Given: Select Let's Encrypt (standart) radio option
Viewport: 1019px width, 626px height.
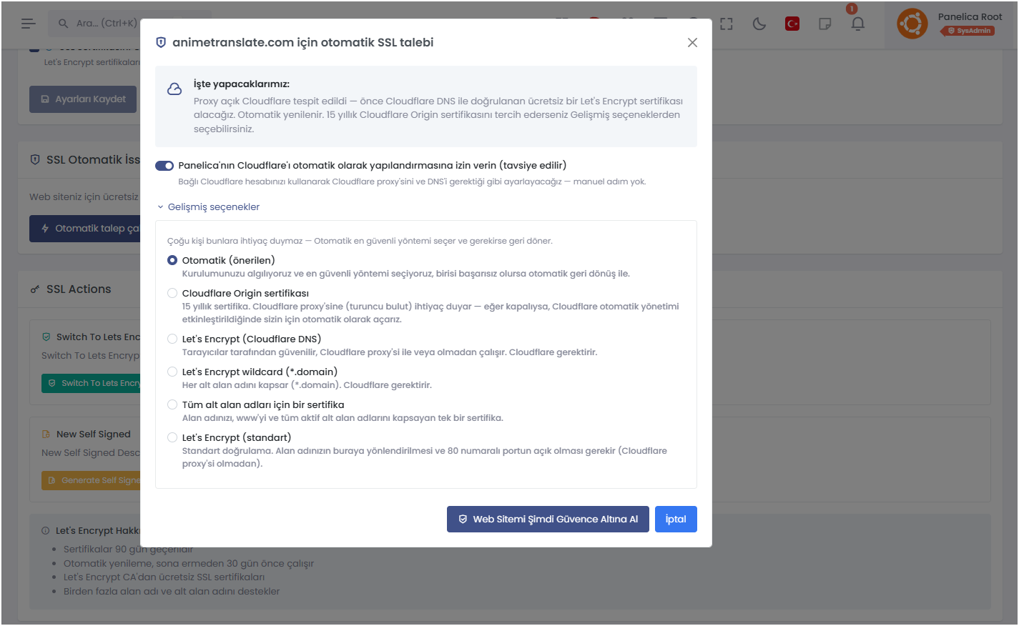Looking at the screenshot, I should 172,438.
